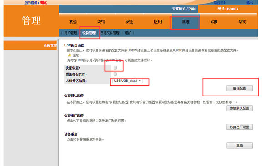Click the 天翼网关-EPON title text
The width and height of the screenshot is (273, 166).
click(x=184, y=9)
